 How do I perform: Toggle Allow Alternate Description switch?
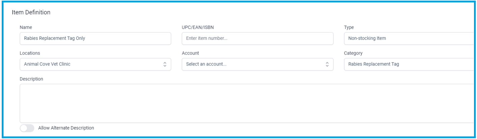coord(27,128)
